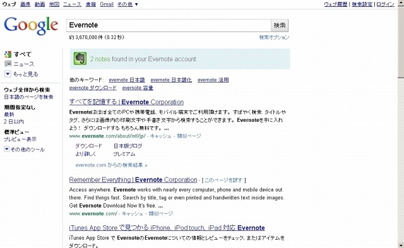The width and height of the screenshot is (404, 248).
Task: Select 日本語のページを検索 in sidebar
Action: coord(28,97)
